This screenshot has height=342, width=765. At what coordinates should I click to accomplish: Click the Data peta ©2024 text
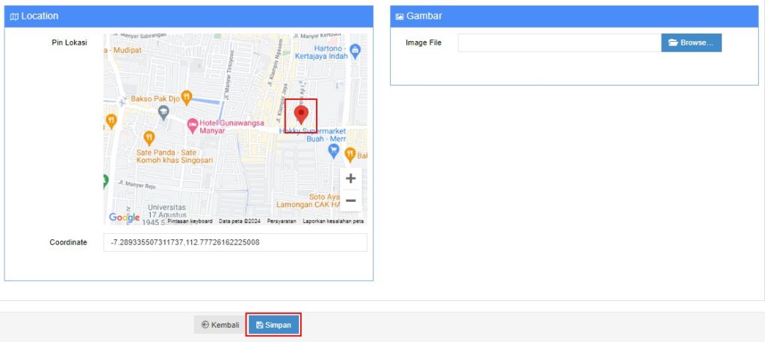tap(240, 221)
